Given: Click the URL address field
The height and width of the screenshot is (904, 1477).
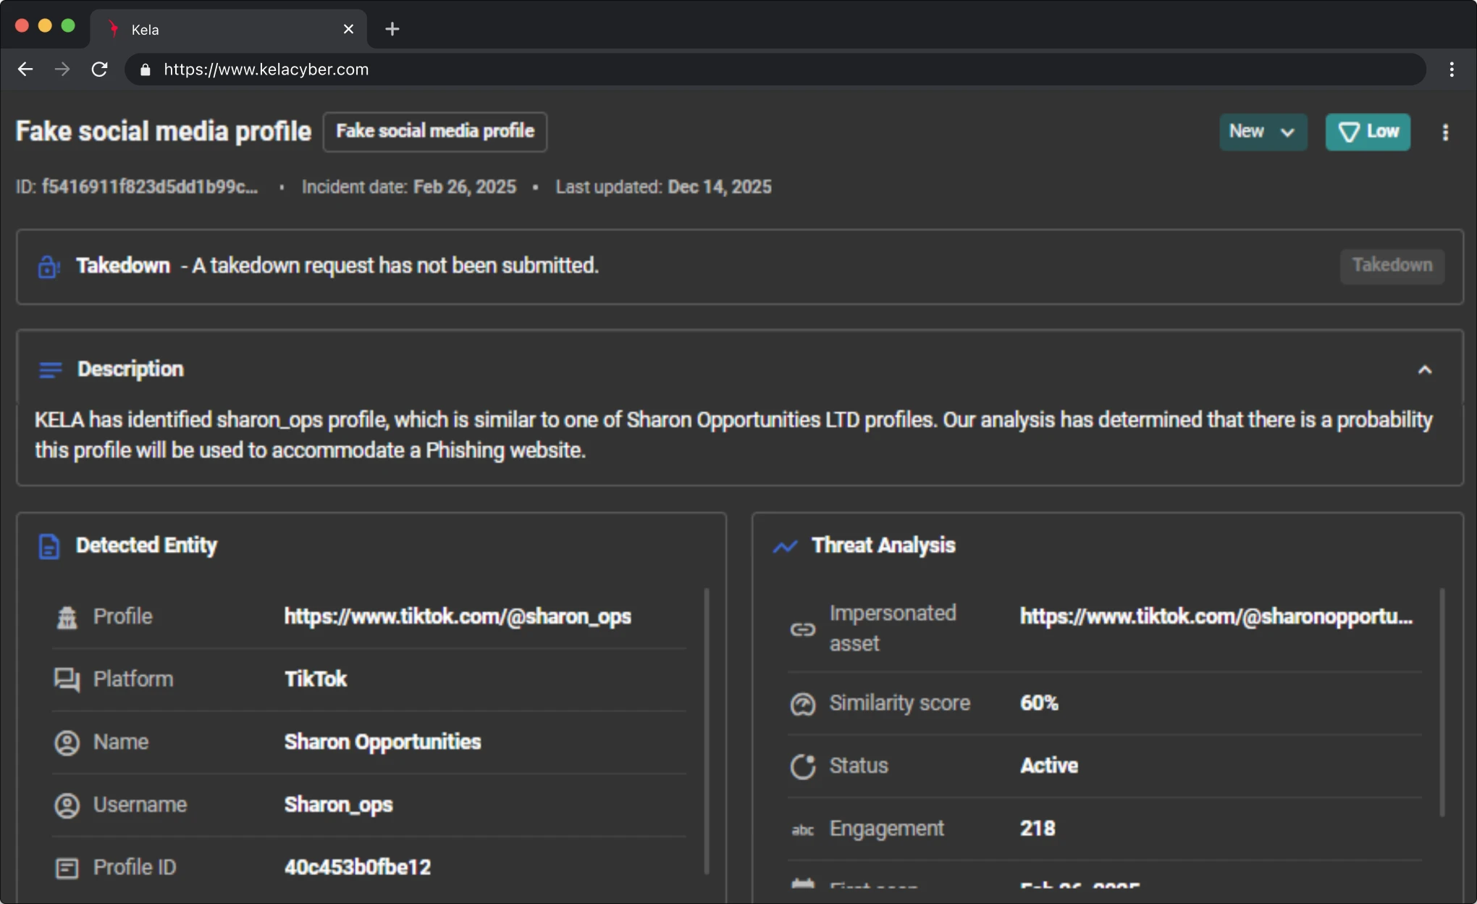Looking at the screenshot, I should click(x=775, y=70).
